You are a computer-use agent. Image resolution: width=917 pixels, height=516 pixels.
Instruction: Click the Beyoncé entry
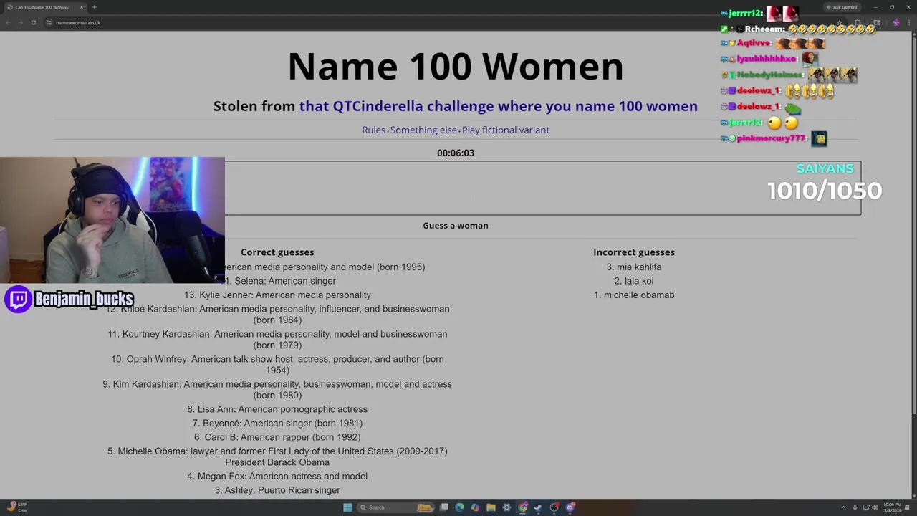tap(277, 423)
